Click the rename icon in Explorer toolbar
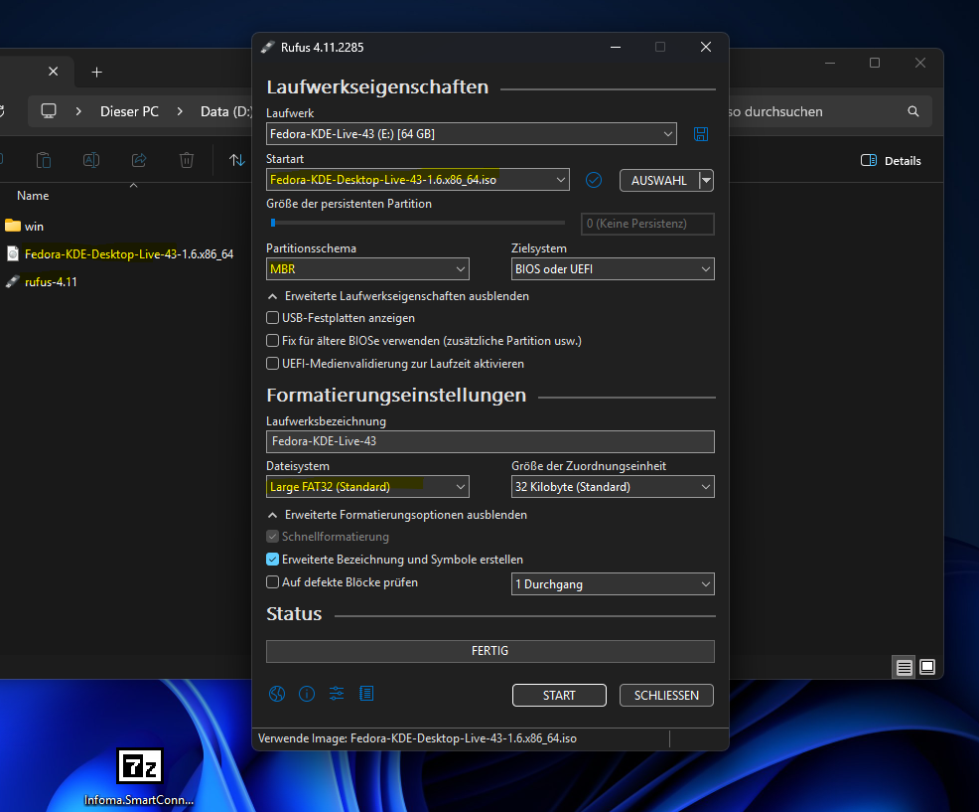Viewport: 979px width, 812px height. click(x=91, y=161)
